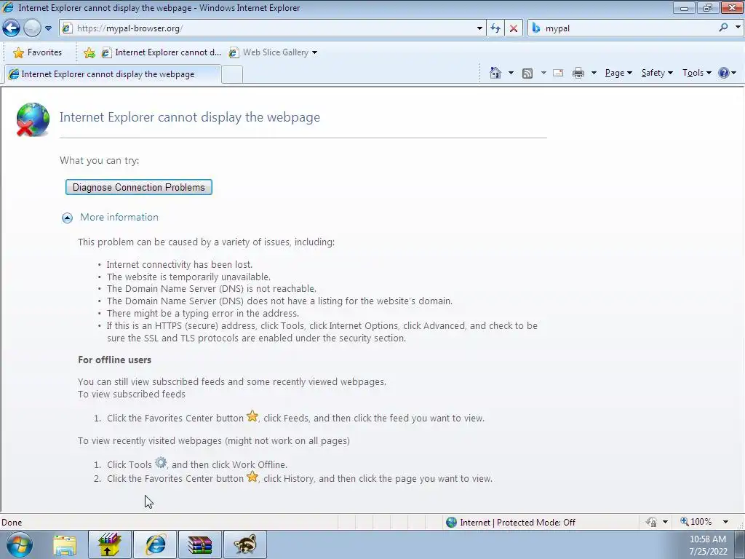Open the Windows Start menu orb
Image resolution: width=745 pixels, height=559 pixels.
(20, 544)
